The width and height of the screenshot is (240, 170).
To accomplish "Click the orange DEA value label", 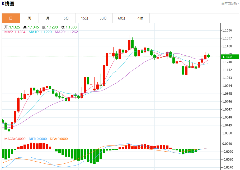I will (59, 139).
